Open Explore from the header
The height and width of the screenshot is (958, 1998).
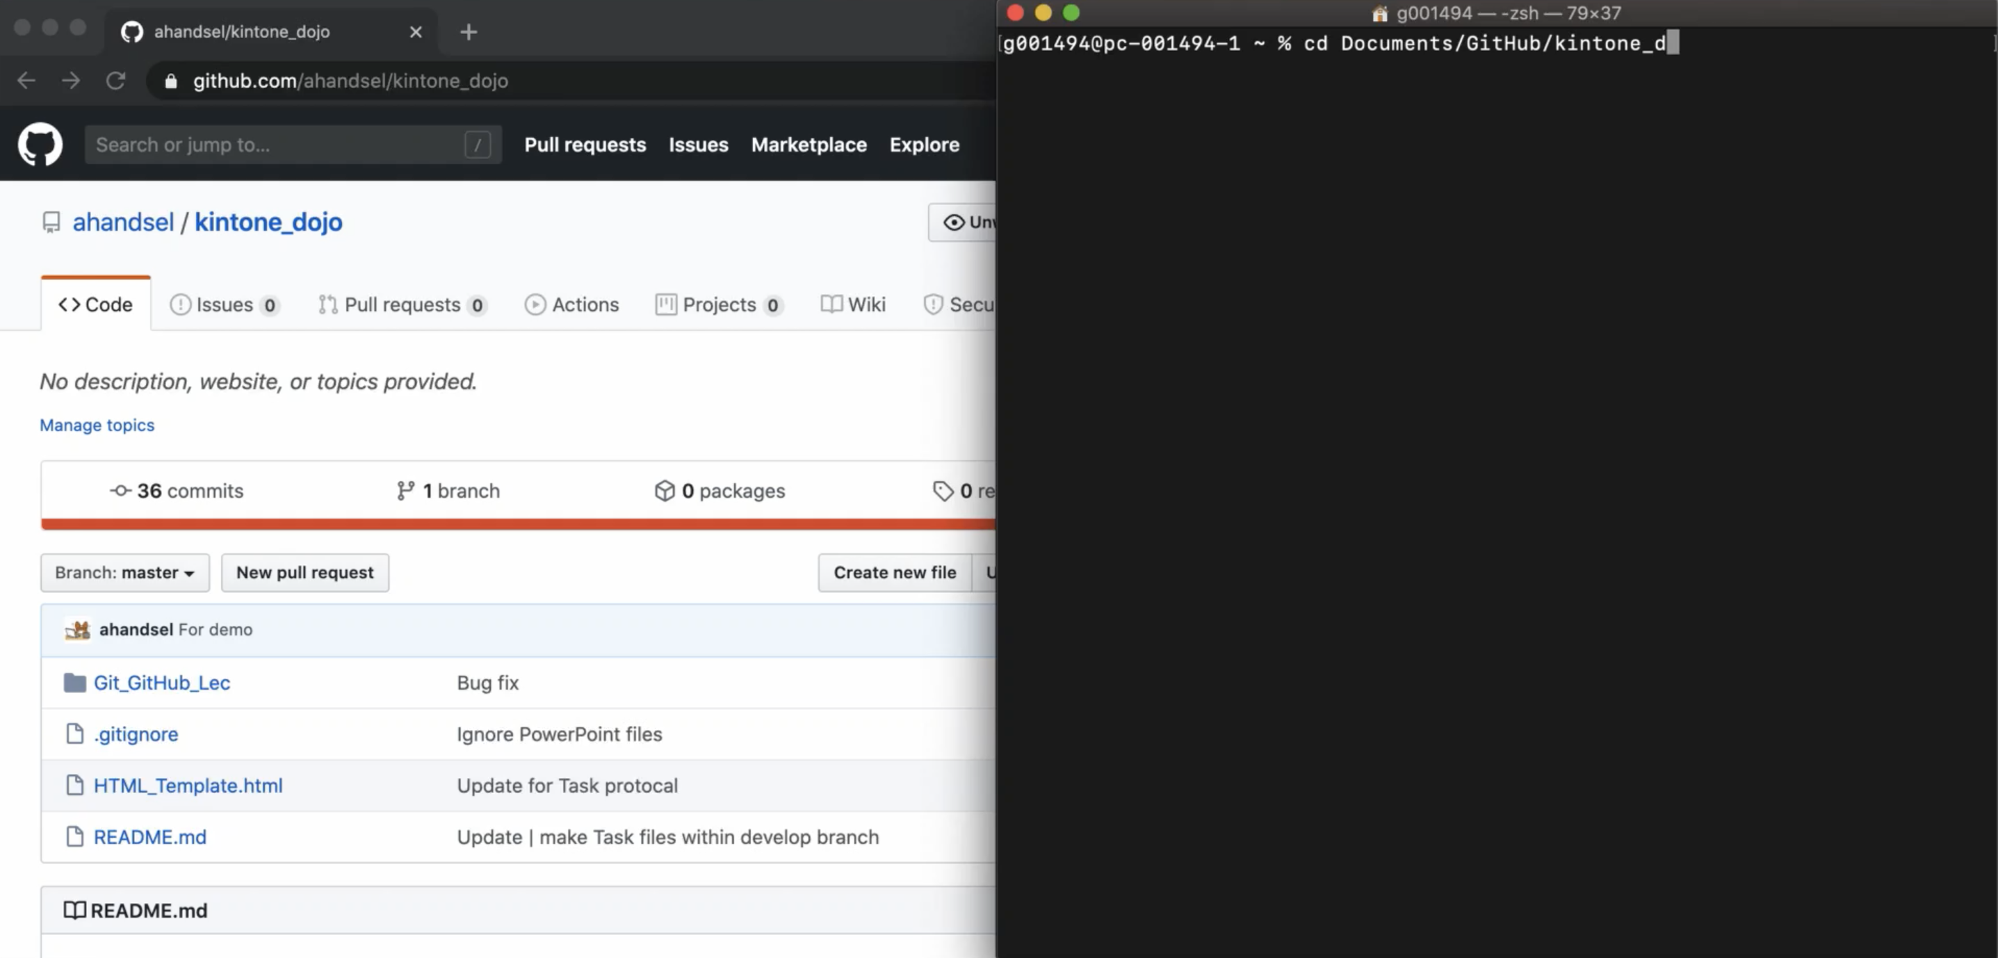click(924, 145)
